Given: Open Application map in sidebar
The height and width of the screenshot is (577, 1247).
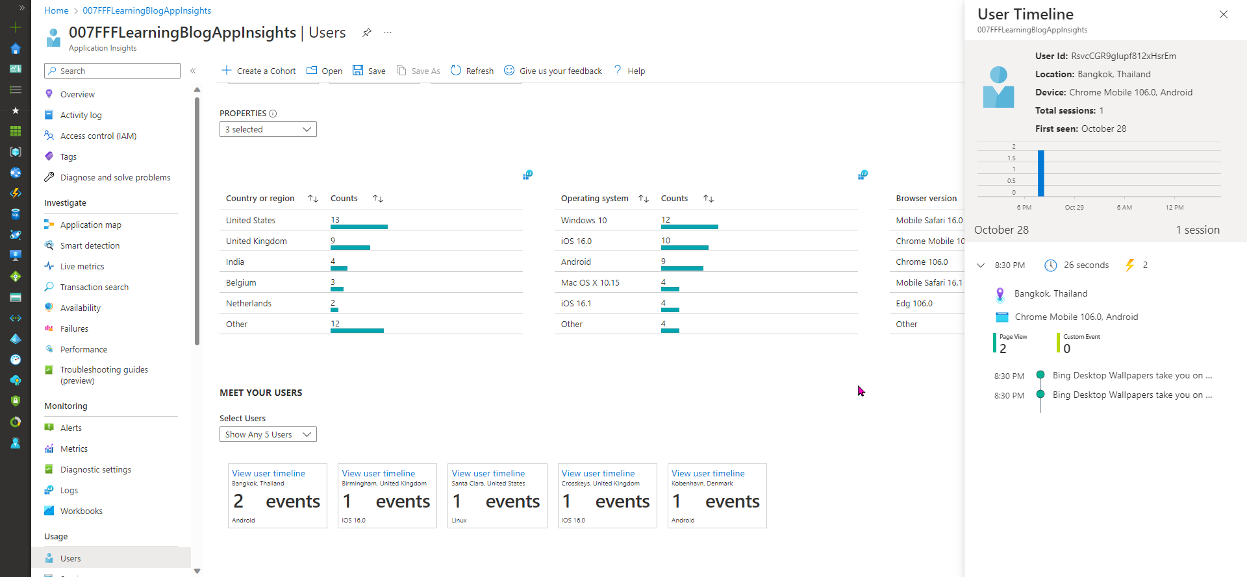Looking at the screenshot, I should coord(91,225).
